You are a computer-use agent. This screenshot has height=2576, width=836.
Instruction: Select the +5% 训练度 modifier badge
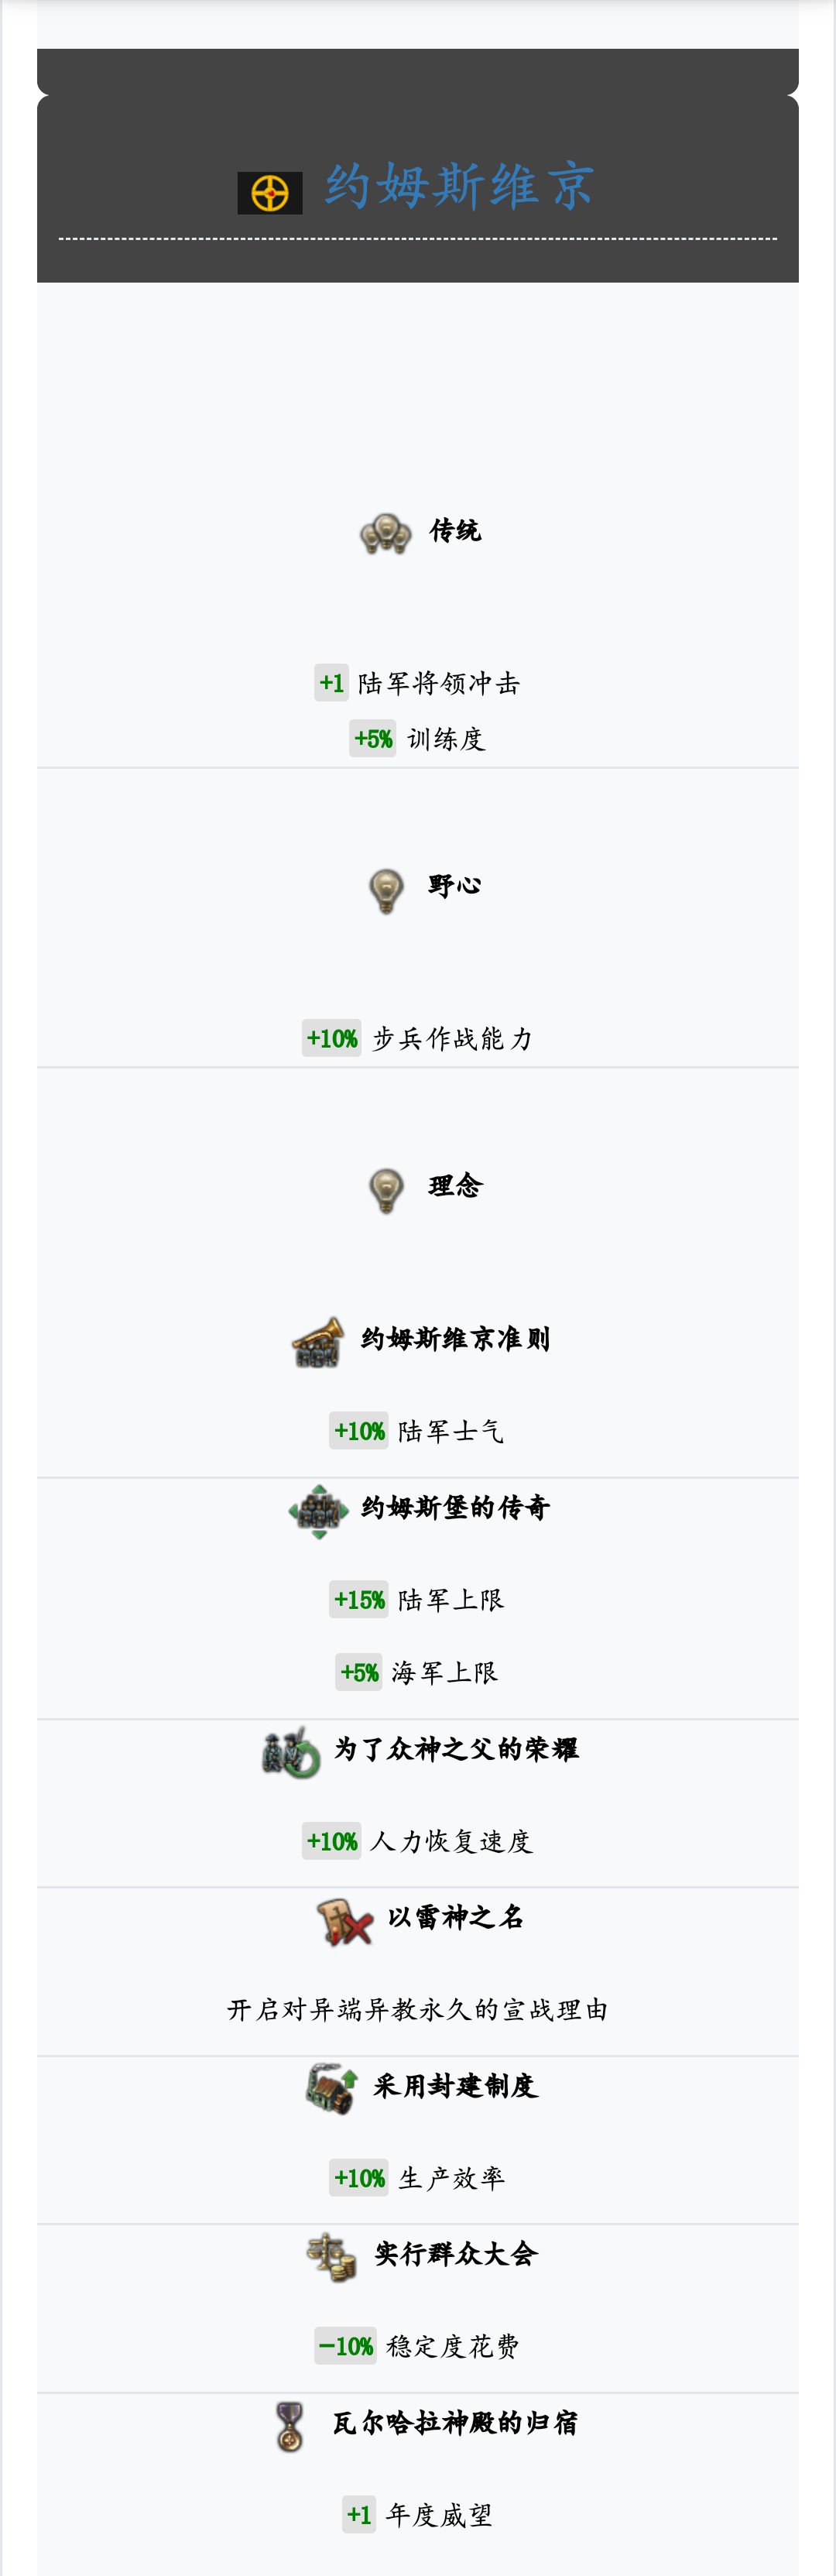372,739
